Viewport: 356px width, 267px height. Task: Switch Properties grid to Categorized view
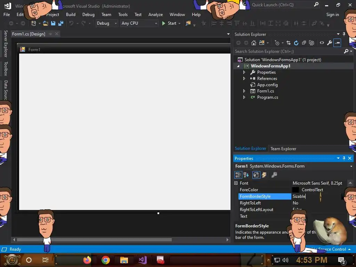click(238, 175)
